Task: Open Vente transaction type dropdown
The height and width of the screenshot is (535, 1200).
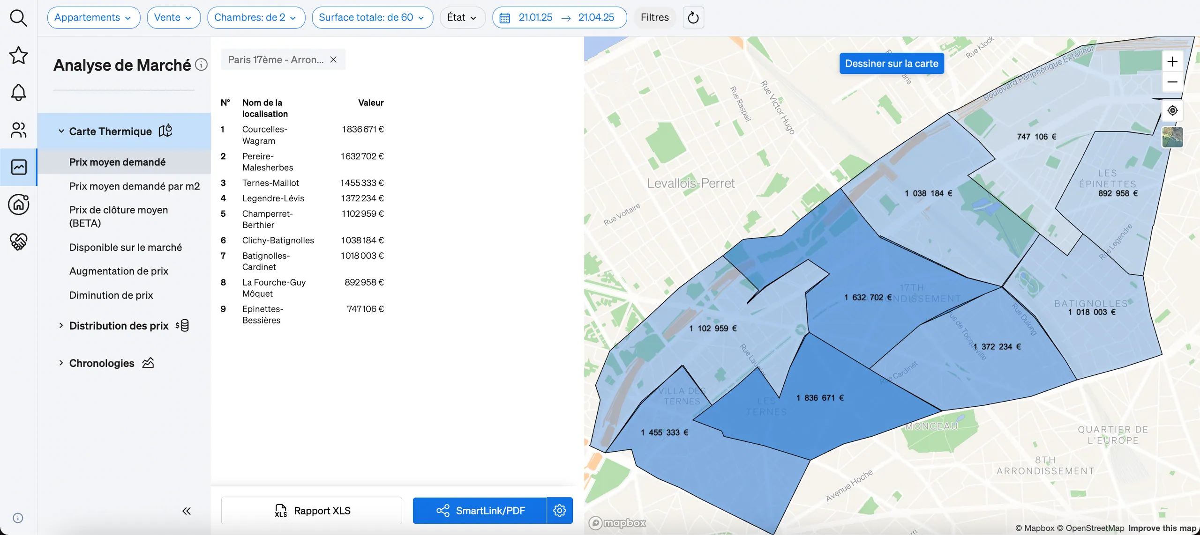Action: tap(173, 18)
